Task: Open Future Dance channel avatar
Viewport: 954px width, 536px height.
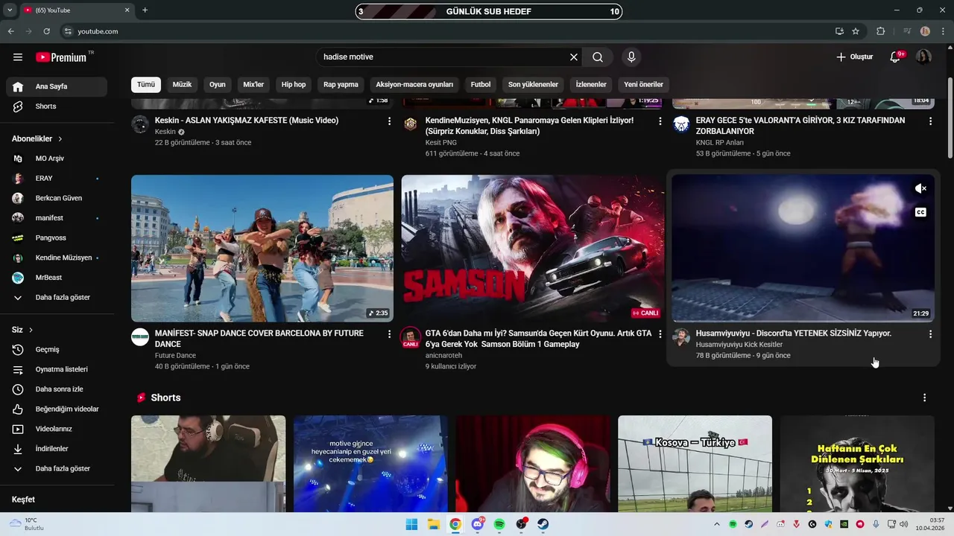Action: [x=140, y=336]
